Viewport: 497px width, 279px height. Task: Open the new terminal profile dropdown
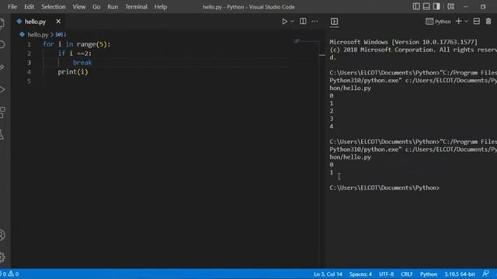[x=466, y=22]
